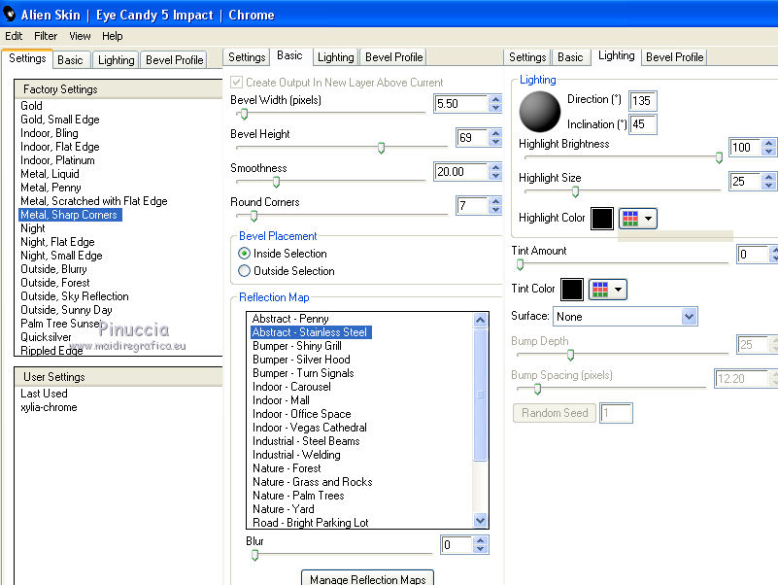Decrease Blur value with the down arrow

(481, 550)
